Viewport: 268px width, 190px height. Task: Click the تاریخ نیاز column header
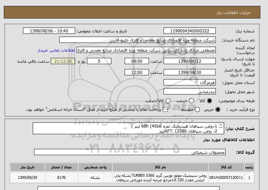[x=27, y=167]
